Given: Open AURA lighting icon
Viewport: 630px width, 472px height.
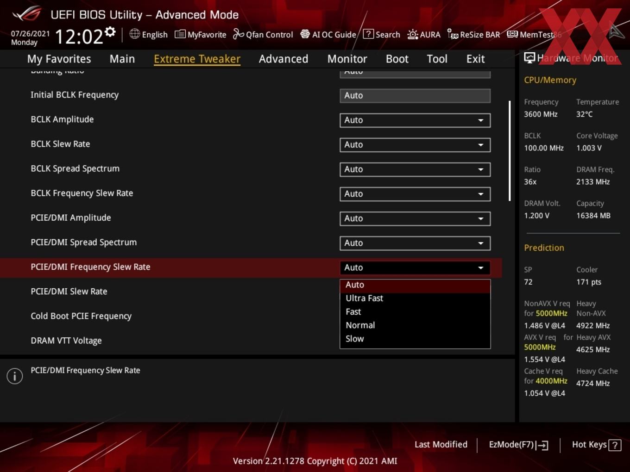Looking at the screenshot, I should pos(412,34).
